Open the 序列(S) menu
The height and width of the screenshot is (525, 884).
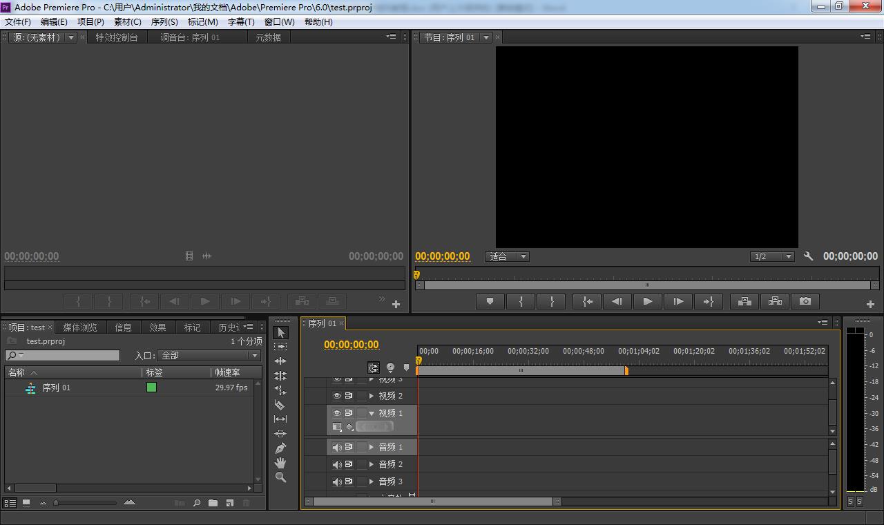pos(164,21)
